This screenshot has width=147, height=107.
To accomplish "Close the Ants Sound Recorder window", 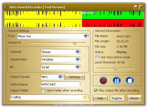I will click(141, 7).
